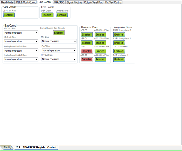This screenshot has width=182, height=151.
Task: Toggle the Limiter Enable button
Action: coord(62,15)
